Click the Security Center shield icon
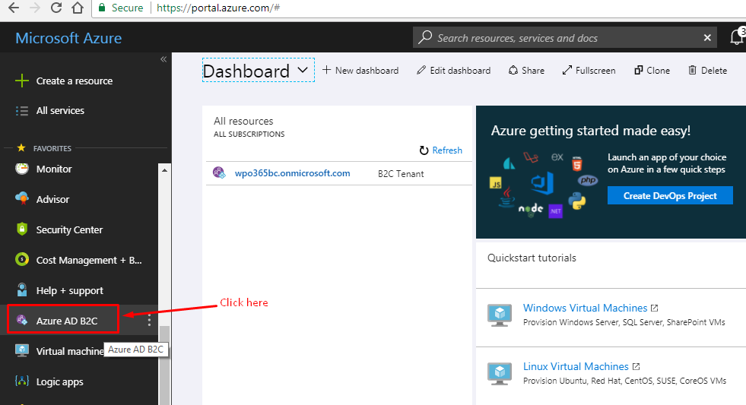This screenshot has width=746, height=405. coord(22,229)
